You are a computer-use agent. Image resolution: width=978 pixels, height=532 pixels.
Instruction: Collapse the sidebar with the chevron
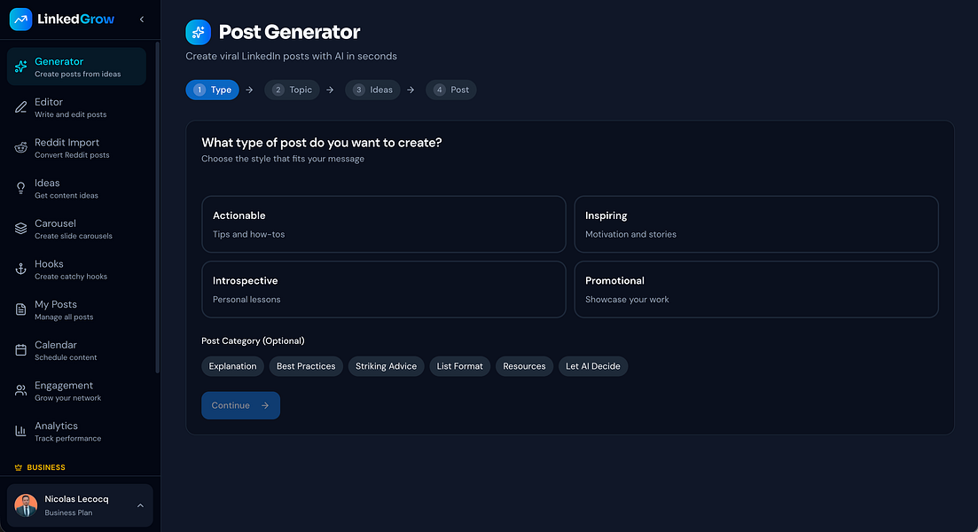[x=142, y=19]
